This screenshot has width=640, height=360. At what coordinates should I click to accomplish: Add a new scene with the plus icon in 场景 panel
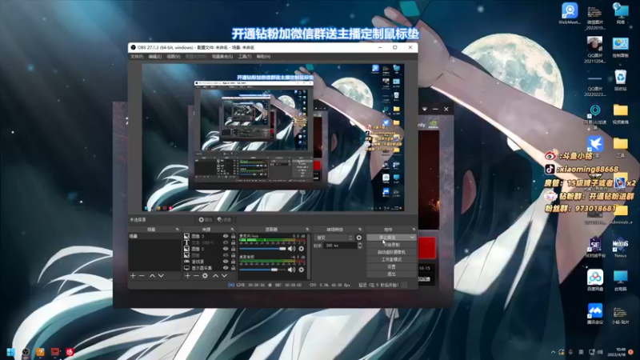[x=133, y=276]
